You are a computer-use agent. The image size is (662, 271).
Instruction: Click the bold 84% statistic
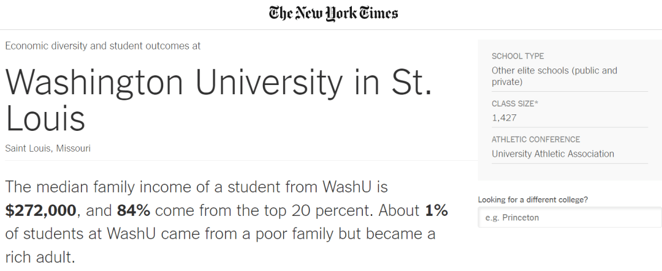pos(134,210)
